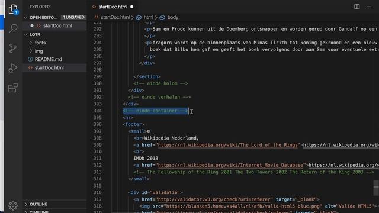Click the html symbol icon in breadcrumb
The image size is (379, 213).
139,17
